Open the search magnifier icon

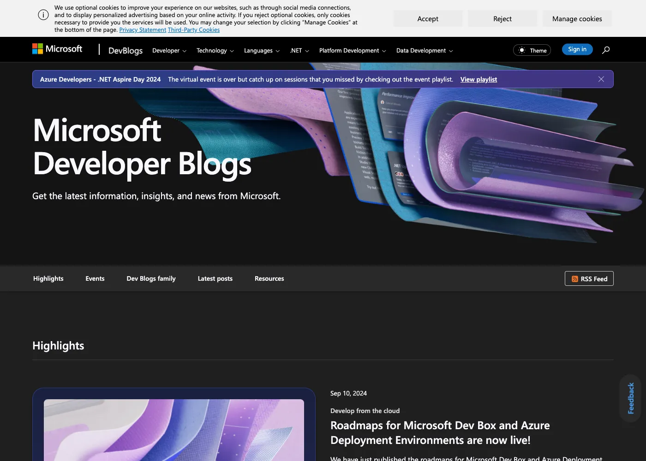(x=606, y=50)
